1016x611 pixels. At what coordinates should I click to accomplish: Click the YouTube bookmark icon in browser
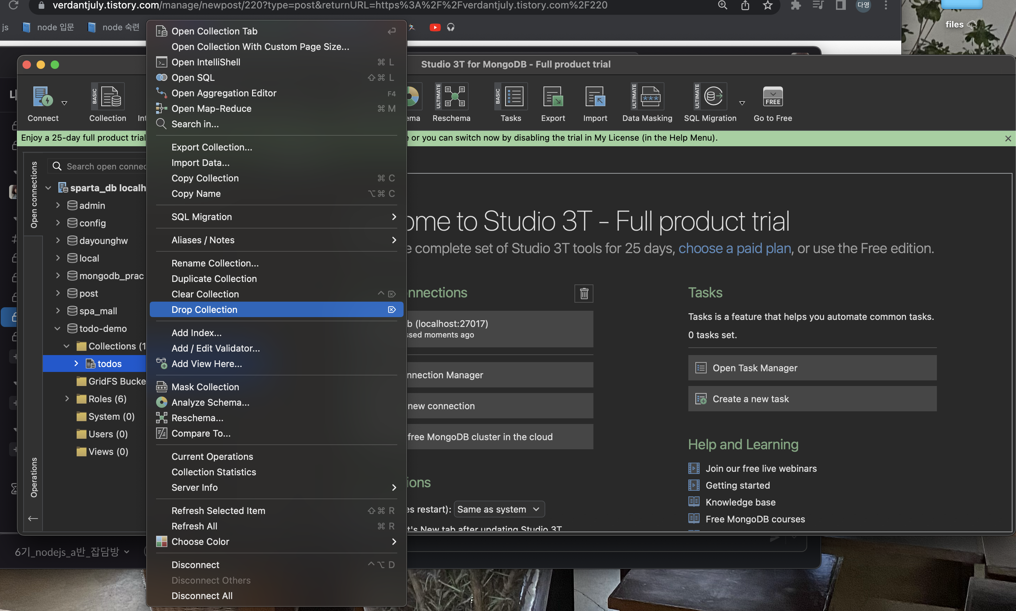[435, 27]
